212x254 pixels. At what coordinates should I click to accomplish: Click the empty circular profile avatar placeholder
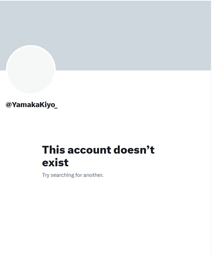[31, 69]
